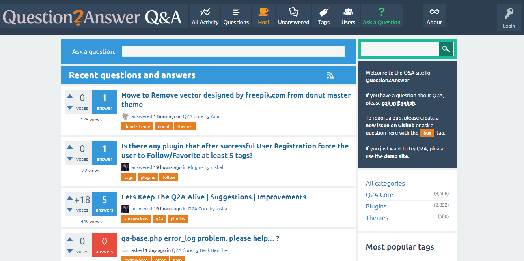Select the All Activity chart icon
The image size is (524, 261).
click(x=205, y=12)
